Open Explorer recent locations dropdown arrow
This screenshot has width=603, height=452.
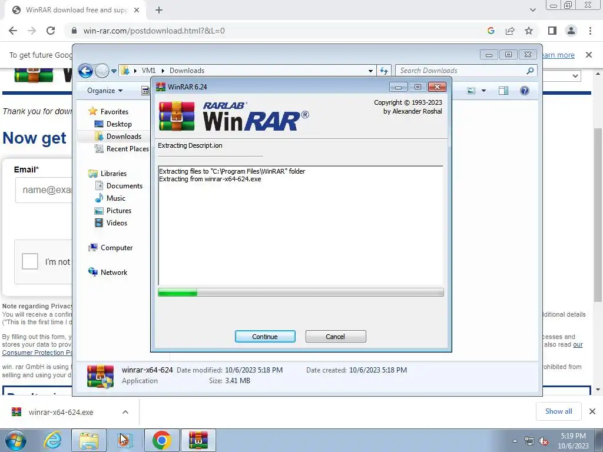click(114, 71)
